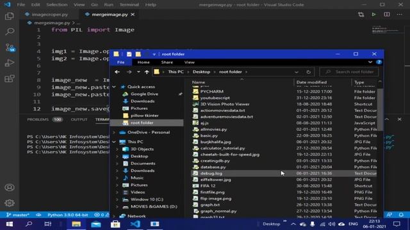This screenshot has width=410, height=230.
Task: Click the Visual Studio Code taskbar icon
Action: [135, 224]
